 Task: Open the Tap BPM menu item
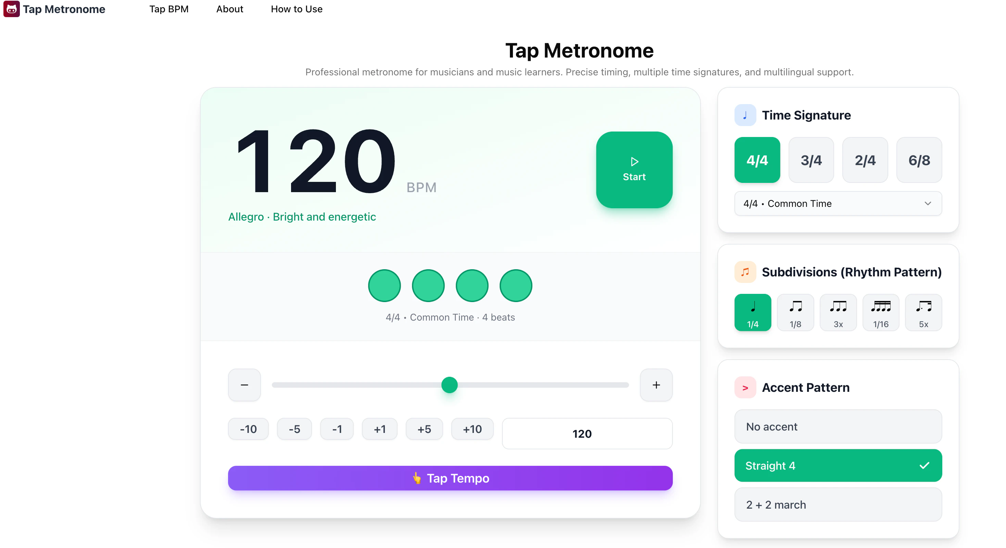click(x=169, y=9)
